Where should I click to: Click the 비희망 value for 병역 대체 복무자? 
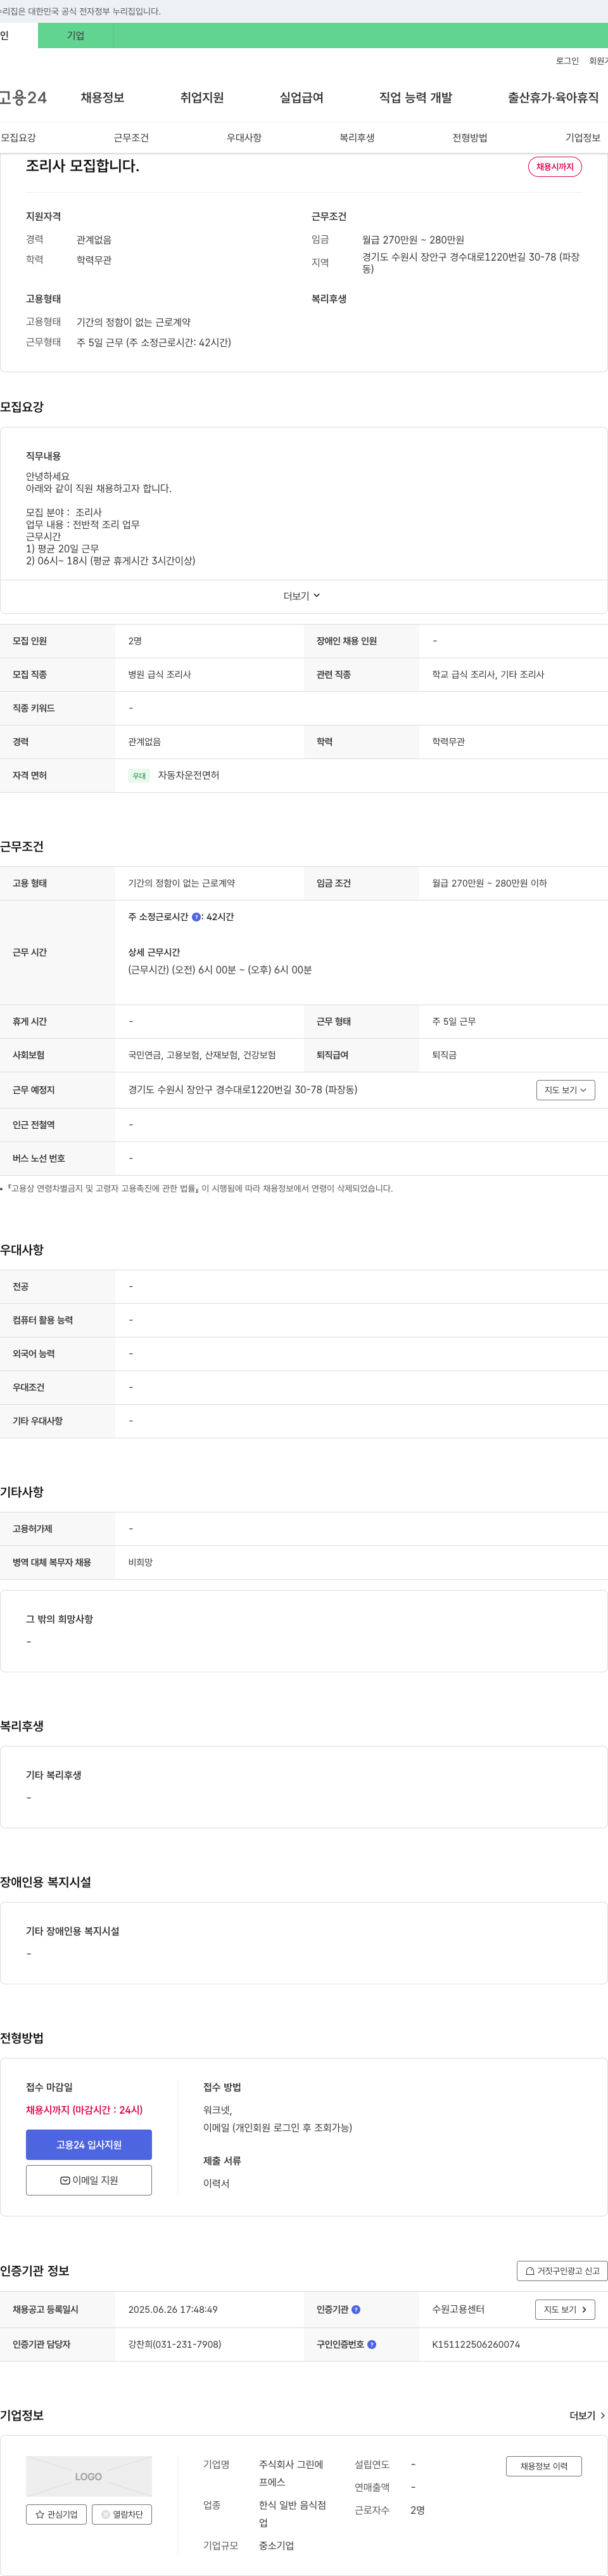[x=140, y=1562]
